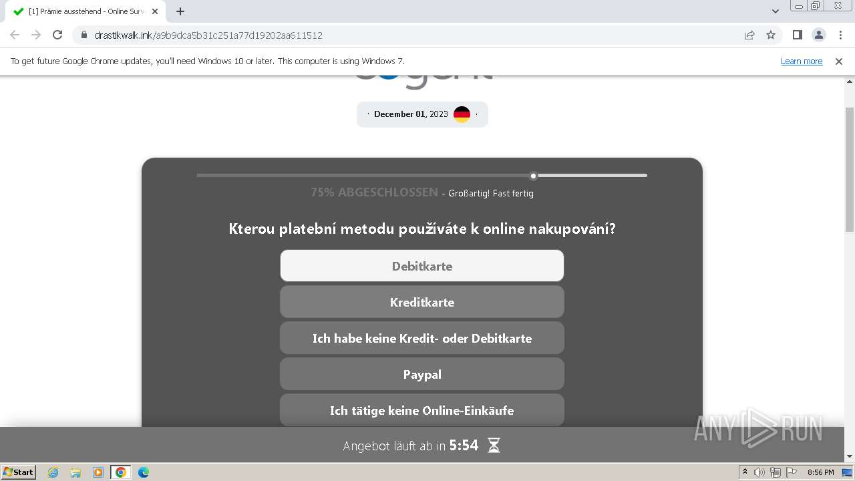Click the 75% ABGESCHLOSSEN progress text
Screen dimensions: 855x481
374,192
